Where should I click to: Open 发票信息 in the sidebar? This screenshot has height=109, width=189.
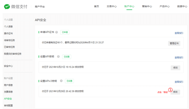click(8, 92)
